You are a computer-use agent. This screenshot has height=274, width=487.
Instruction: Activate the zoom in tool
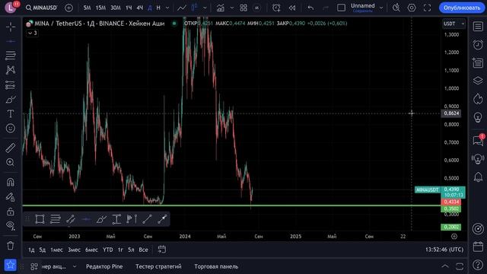pos(11,162)
